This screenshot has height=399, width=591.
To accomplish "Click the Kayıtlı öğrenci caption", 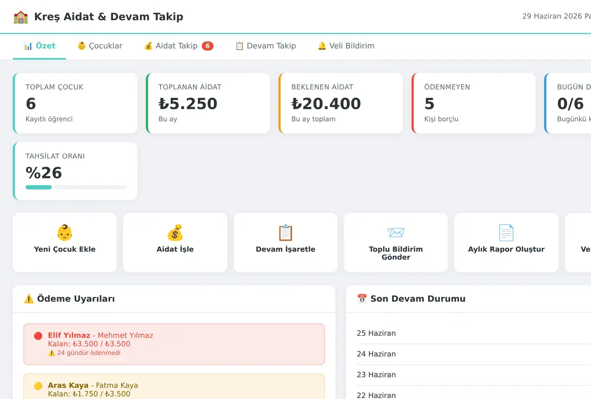I will pos(49,119).
